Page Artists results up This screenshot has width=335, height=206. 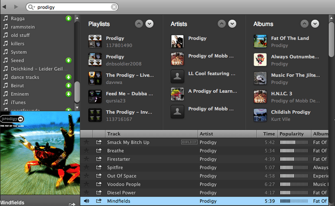[222, 24]
